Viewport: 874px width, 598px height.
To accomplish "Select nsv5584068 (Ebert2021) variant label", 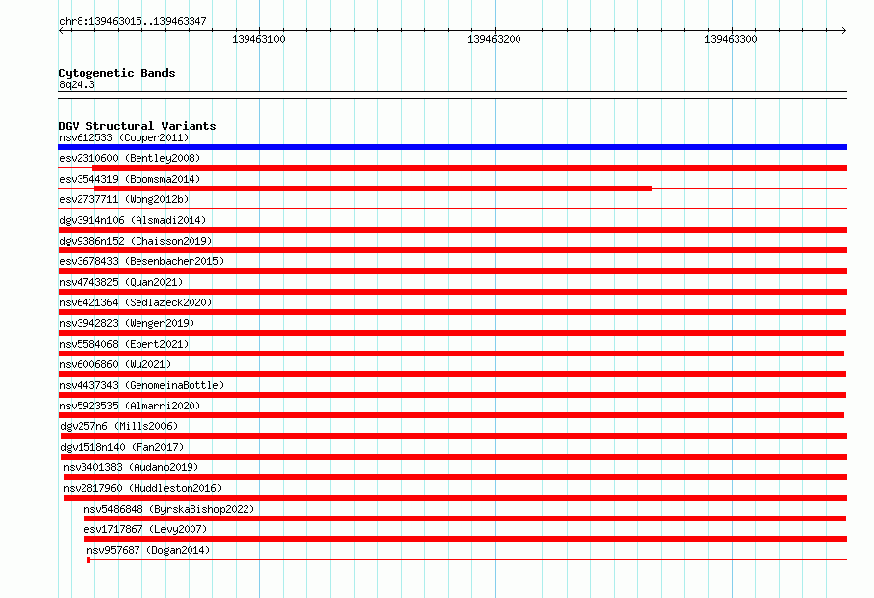I will (x=124, y=344).
